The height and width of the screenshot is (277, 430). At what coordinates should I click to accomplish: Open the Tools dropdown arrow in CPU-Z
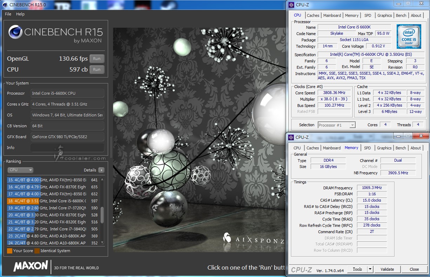tap(370, 269)
